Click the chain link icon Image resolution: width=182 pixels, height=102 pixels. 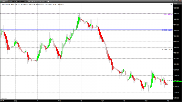[x=43, y=2]
